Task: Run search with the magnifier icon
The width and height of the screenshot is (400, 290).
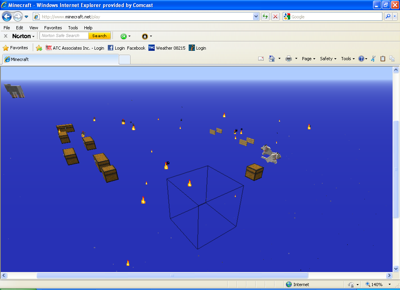Action: 388,17
